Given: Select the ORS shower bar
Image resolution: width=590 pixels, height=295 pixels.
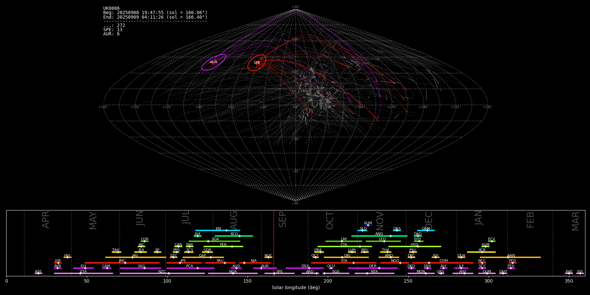Looking at the screenshot, I should [397, 230].
